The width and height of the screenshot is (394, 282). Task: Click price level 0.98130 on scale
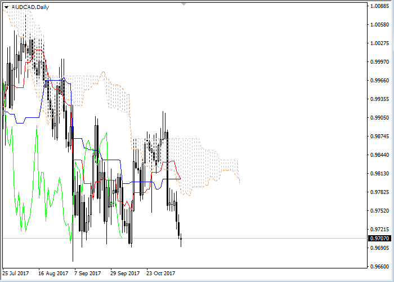pyautogui.click(x=380, y=174)
